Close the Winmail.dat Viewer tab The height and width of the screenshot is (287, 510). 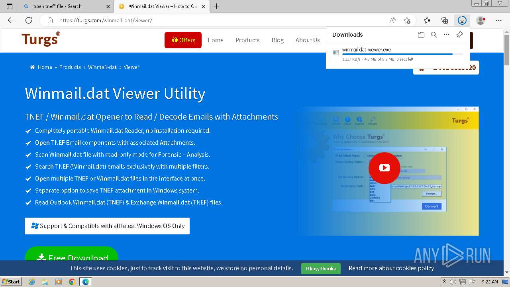coord(204,6)
